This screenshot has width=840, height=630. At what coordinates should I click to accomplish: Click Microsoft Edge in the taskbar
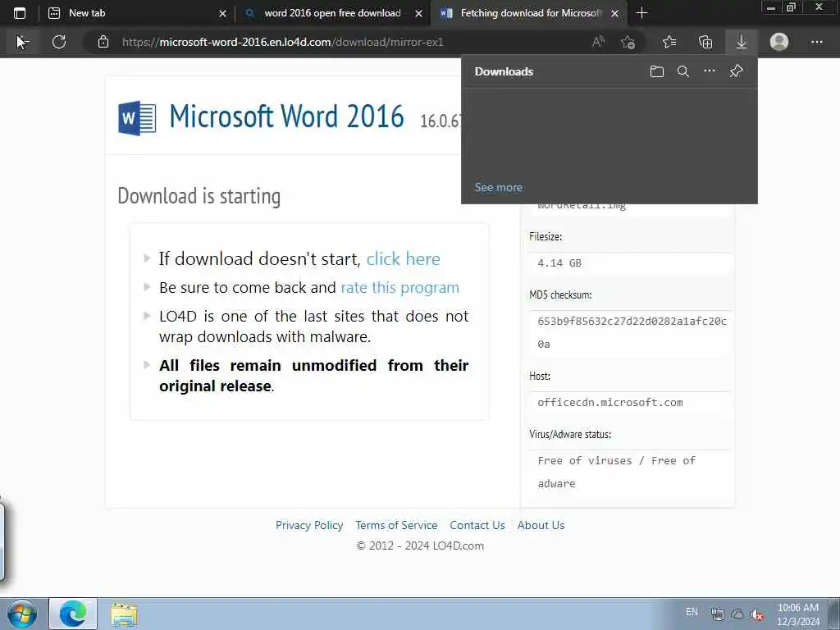pos(73,614)
